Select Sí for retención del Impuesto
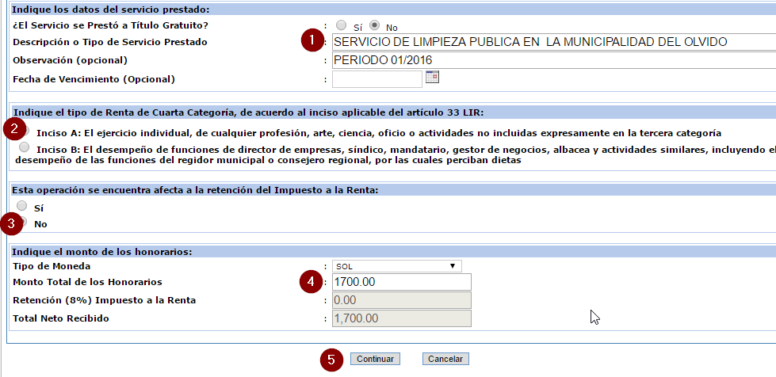776x377 pixels. point(22,206)
